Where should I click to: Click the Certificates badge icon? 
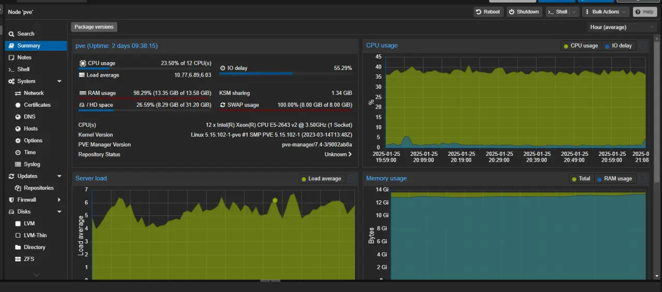(18, 105)
